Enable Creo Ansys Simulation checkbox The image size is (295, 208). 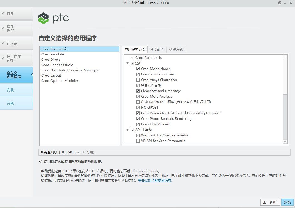coord(138,80)
